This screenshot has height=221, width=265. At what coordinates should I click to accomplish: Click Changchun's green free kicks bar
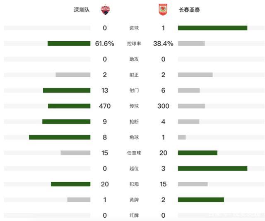(198, 153)
